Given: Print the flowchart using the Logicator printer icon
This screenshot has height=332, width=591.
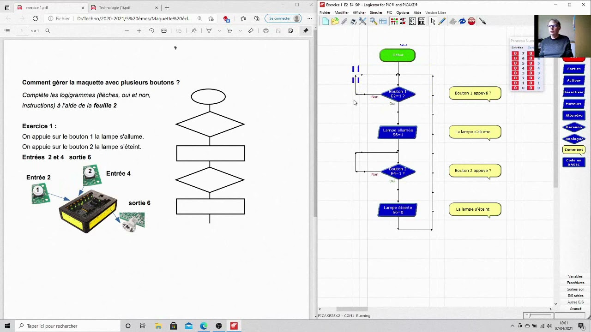Looking at the screenshot, I should pyautogui.click(x=353, y=21).
